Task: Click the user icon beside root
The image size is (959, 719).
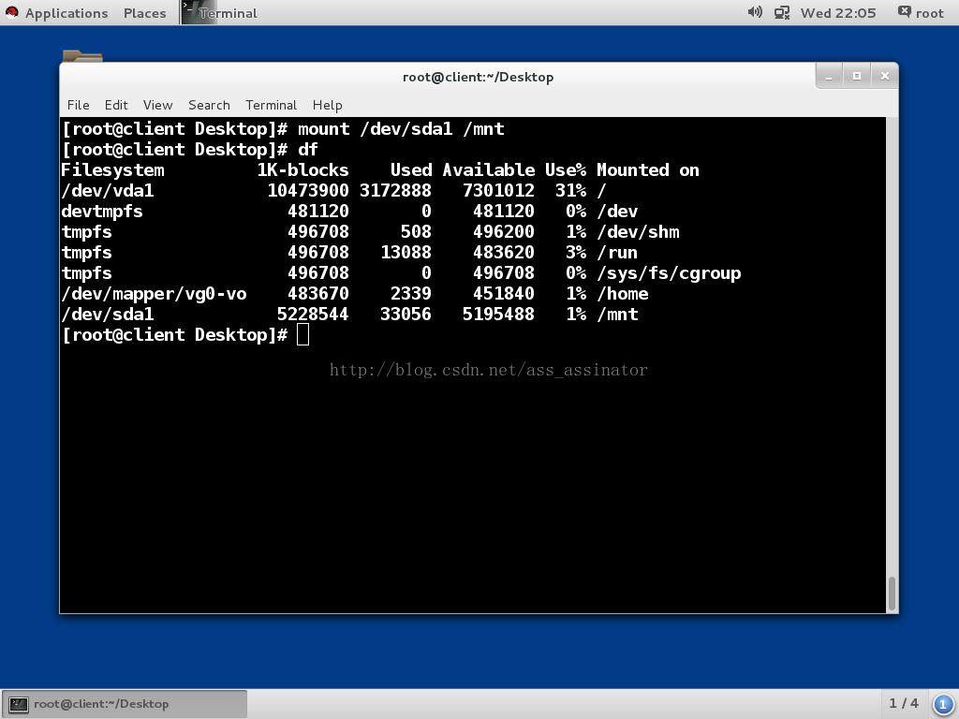Action: point(904,11)
